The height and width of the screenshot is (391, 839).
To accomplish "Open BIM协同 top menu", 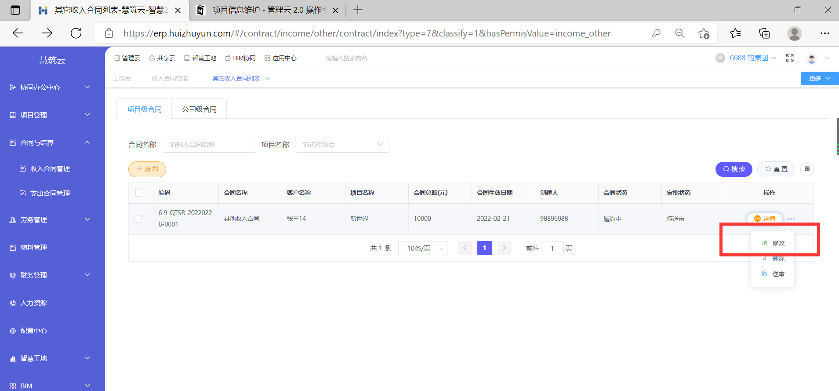I will click(240, 58).
